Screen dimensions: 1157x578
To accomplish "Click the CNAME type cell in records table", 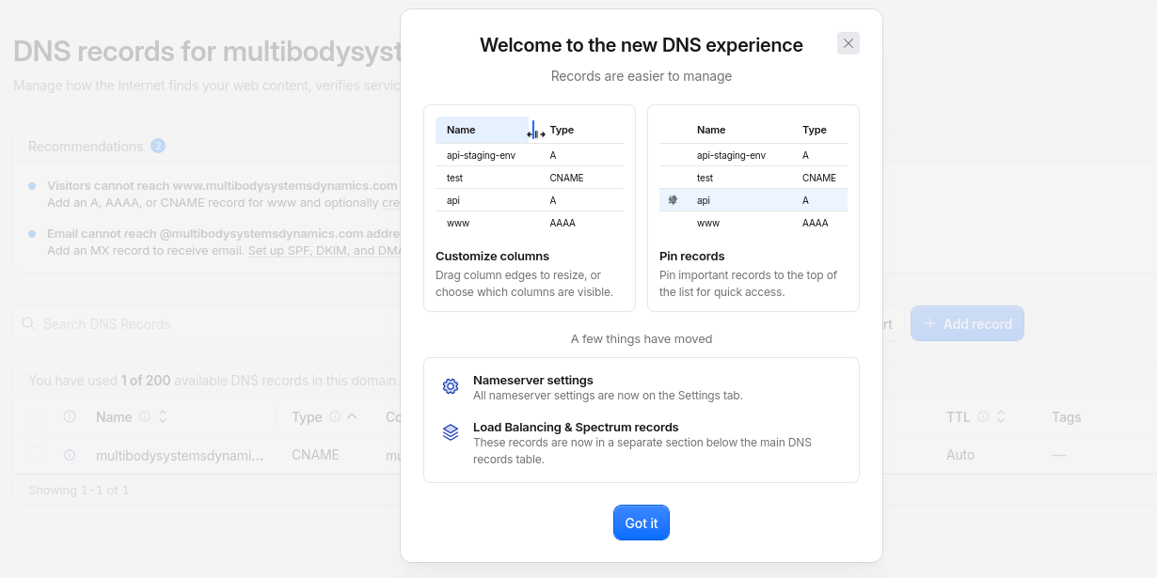I will pos(315,455).
